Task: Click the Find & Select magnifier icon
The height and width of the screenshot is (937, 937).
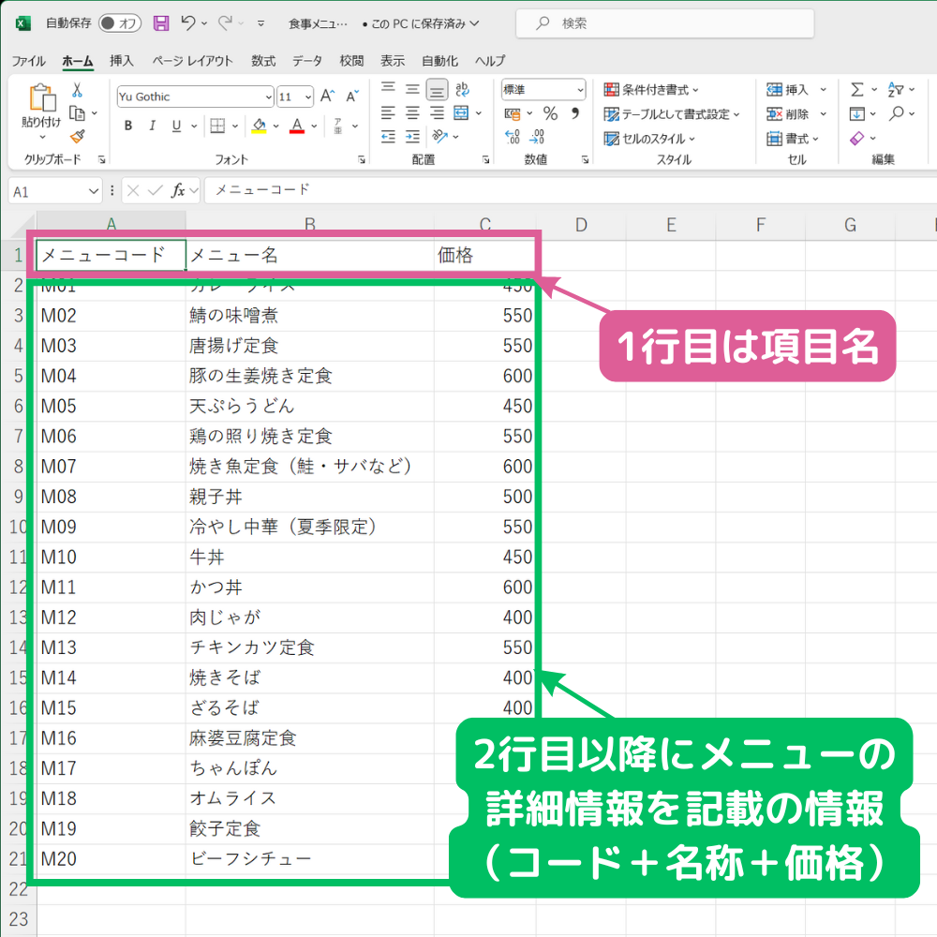Action: pos(897,113)
